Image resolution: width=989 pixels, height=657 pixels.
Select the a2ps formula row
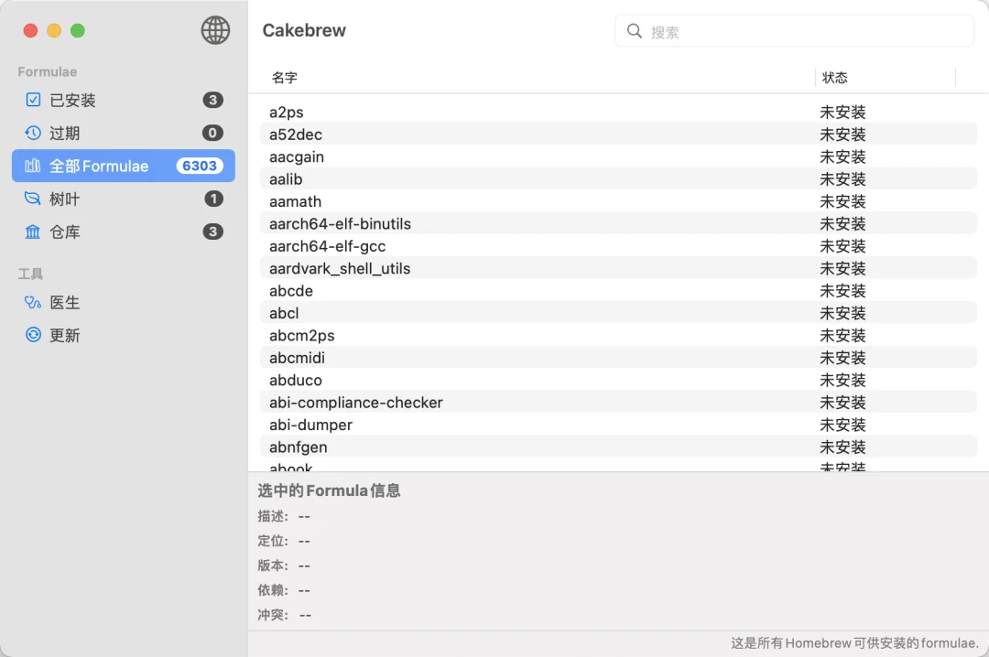pyautogui.click(x=619, y=113)
